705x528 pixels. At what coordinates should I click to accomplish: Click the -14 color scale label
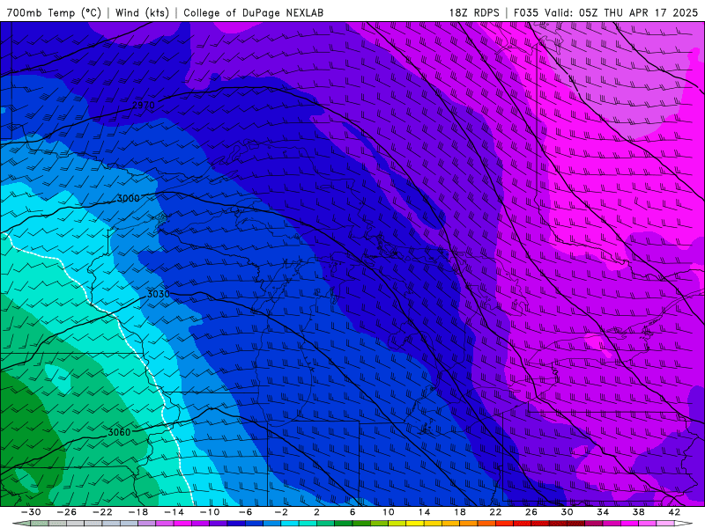(174, 512)
